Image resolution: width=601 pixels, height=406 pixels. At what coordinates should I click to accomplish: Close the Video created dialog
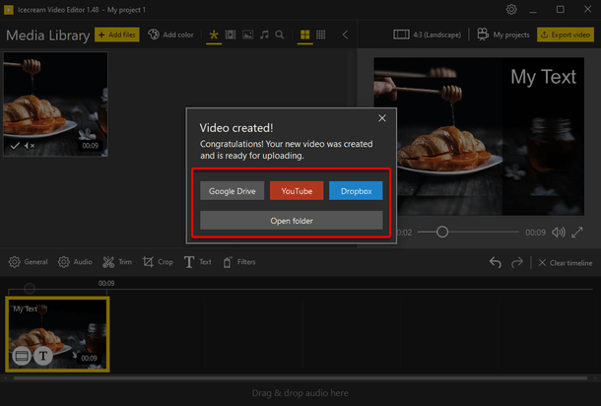[x=382, y=118]
